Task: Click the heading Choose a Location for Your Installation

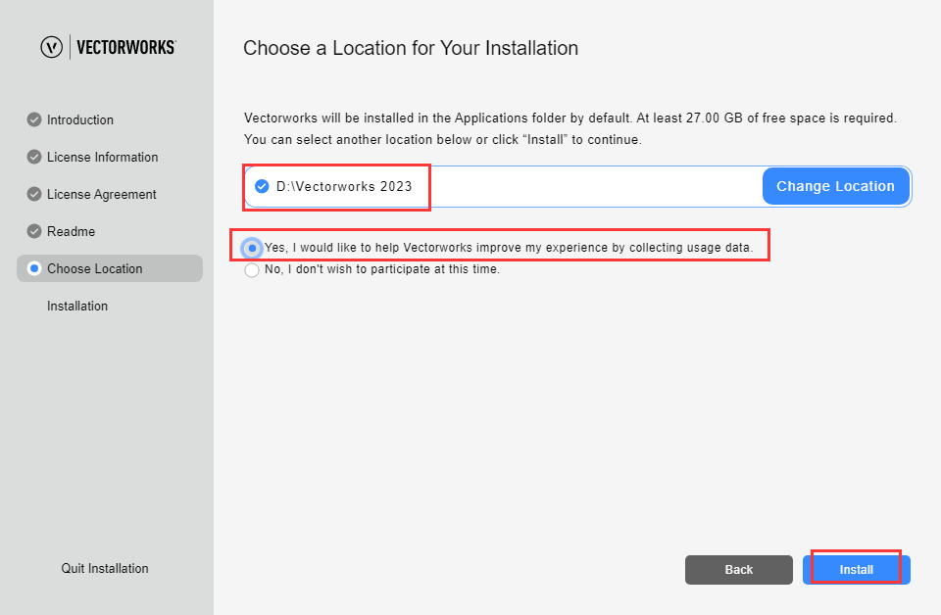Action: pos(411,48)
